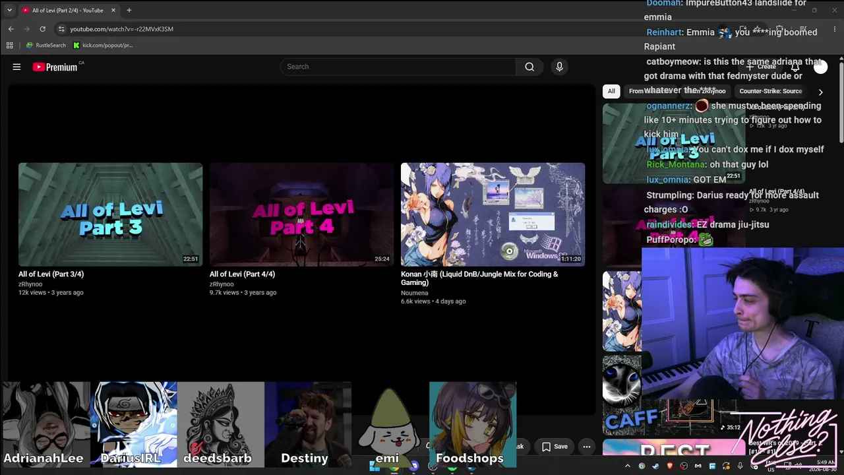Click the taskbar microphone tray icon
Viewport: 844px width, 475px height.
(740, 466)
